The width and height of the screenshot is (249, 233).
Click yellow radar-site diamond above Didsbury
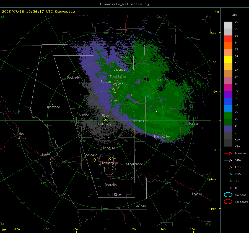[105, 121]
